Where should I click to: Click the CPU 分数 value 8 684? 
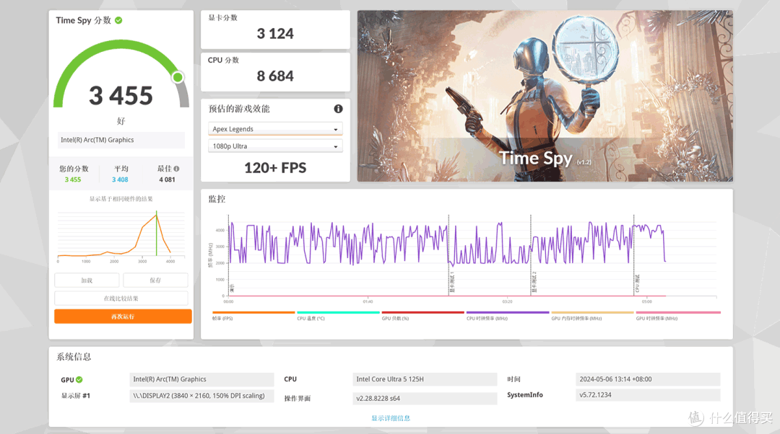pos(275,76)
